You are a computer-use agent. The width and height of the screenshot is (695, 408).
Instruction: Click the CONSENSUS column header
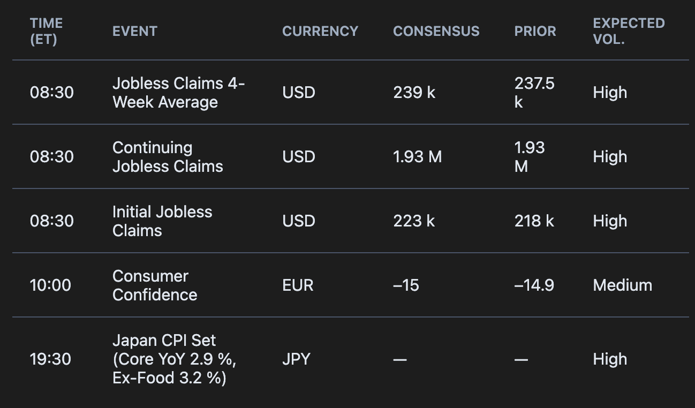pyautogui.click(x=436, y=31)
